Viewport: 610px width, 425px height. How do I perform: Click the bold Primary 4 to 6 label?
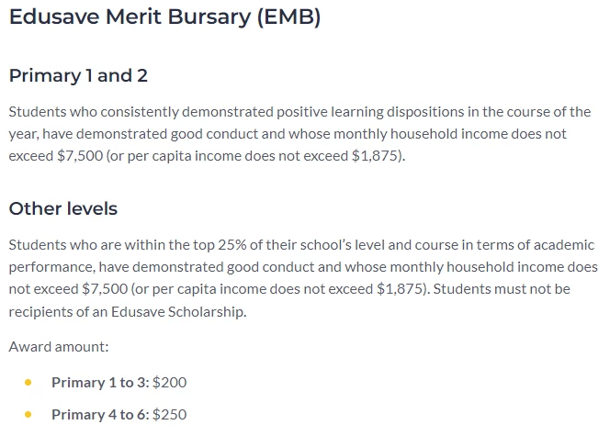click(100, 415)
